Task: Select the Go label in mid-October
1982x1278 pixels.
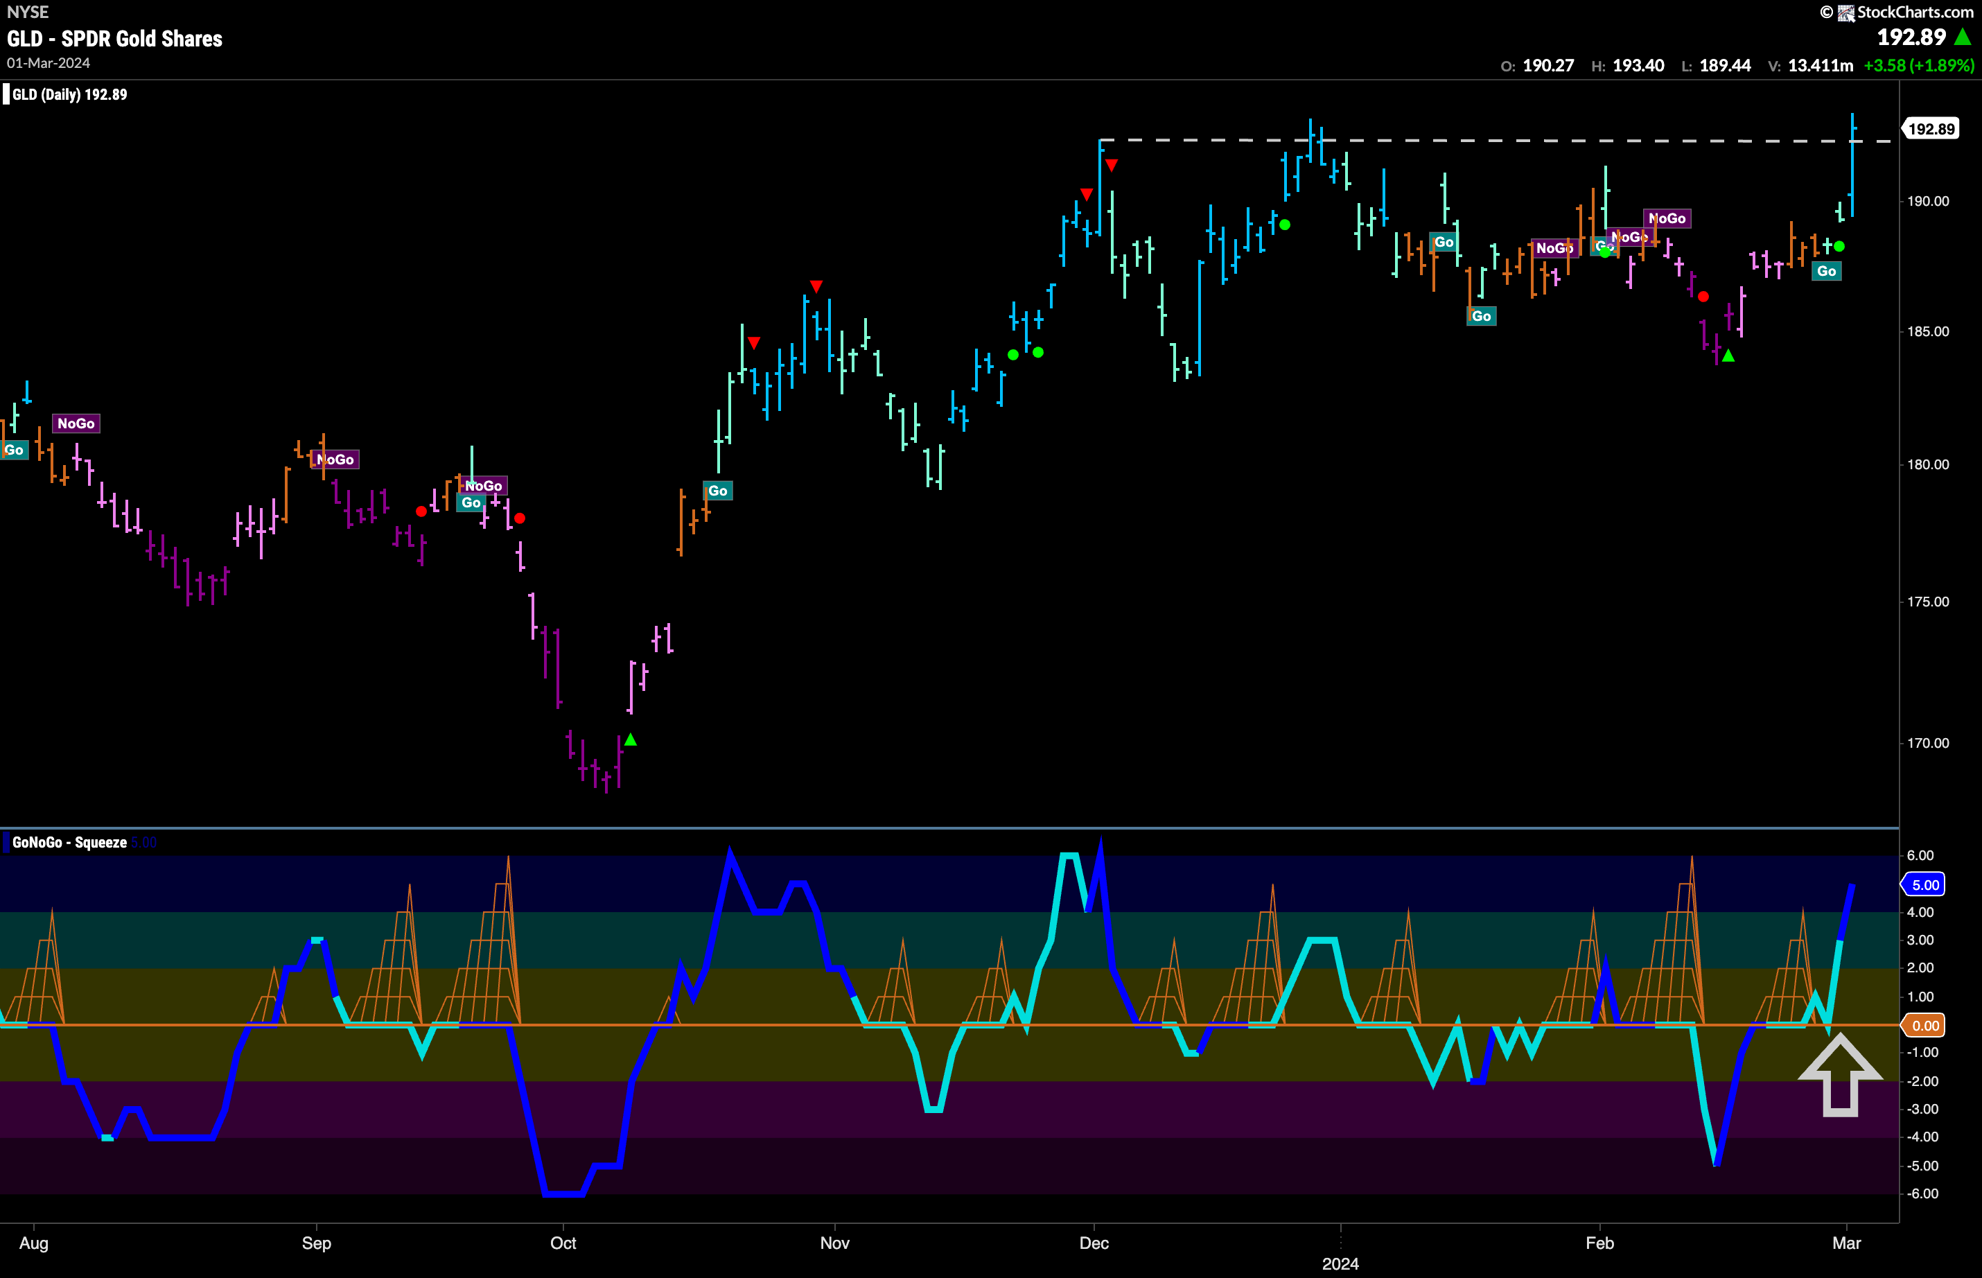Action: pyautogui.click(x=718, y=491)
